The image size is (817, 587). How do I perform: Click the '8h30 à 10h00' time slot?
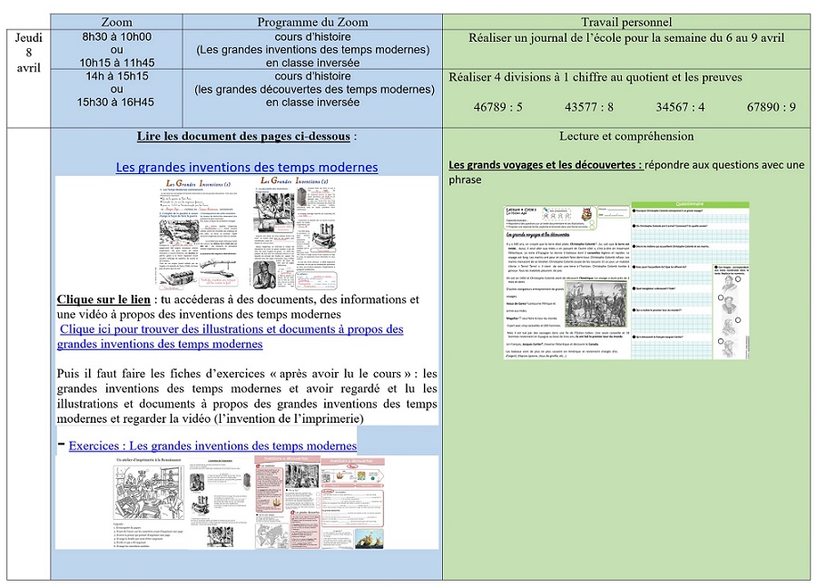117,37
